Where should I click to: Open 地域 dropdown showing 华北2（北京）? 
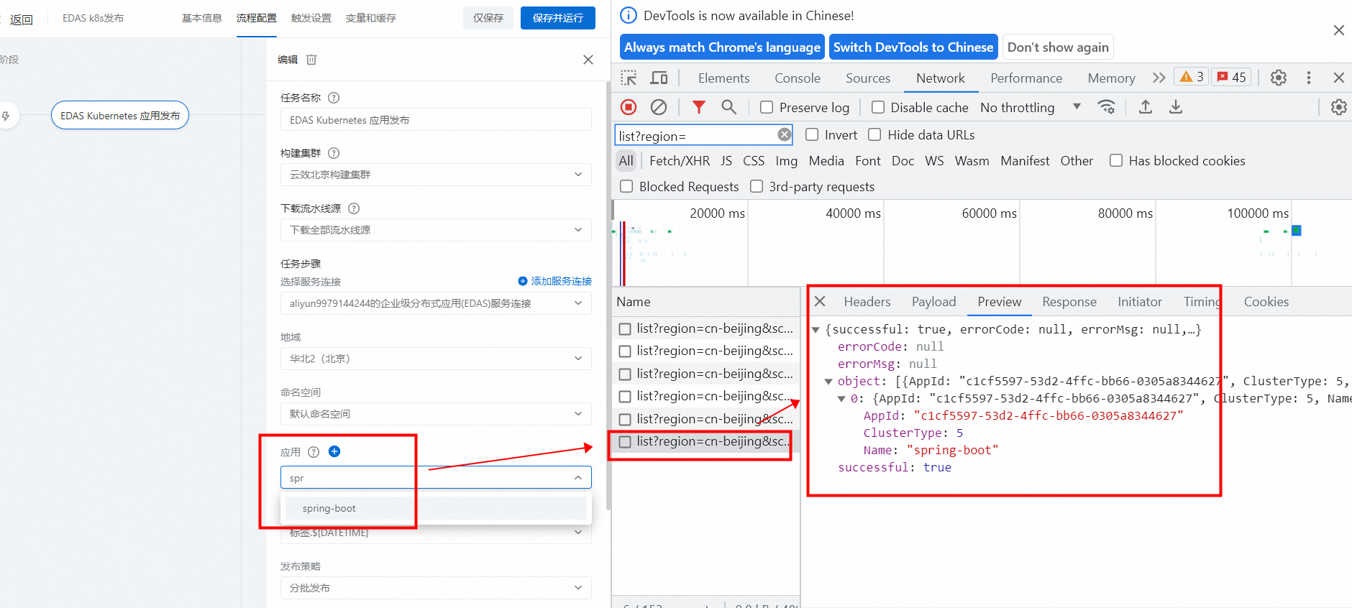pos(436,359)
